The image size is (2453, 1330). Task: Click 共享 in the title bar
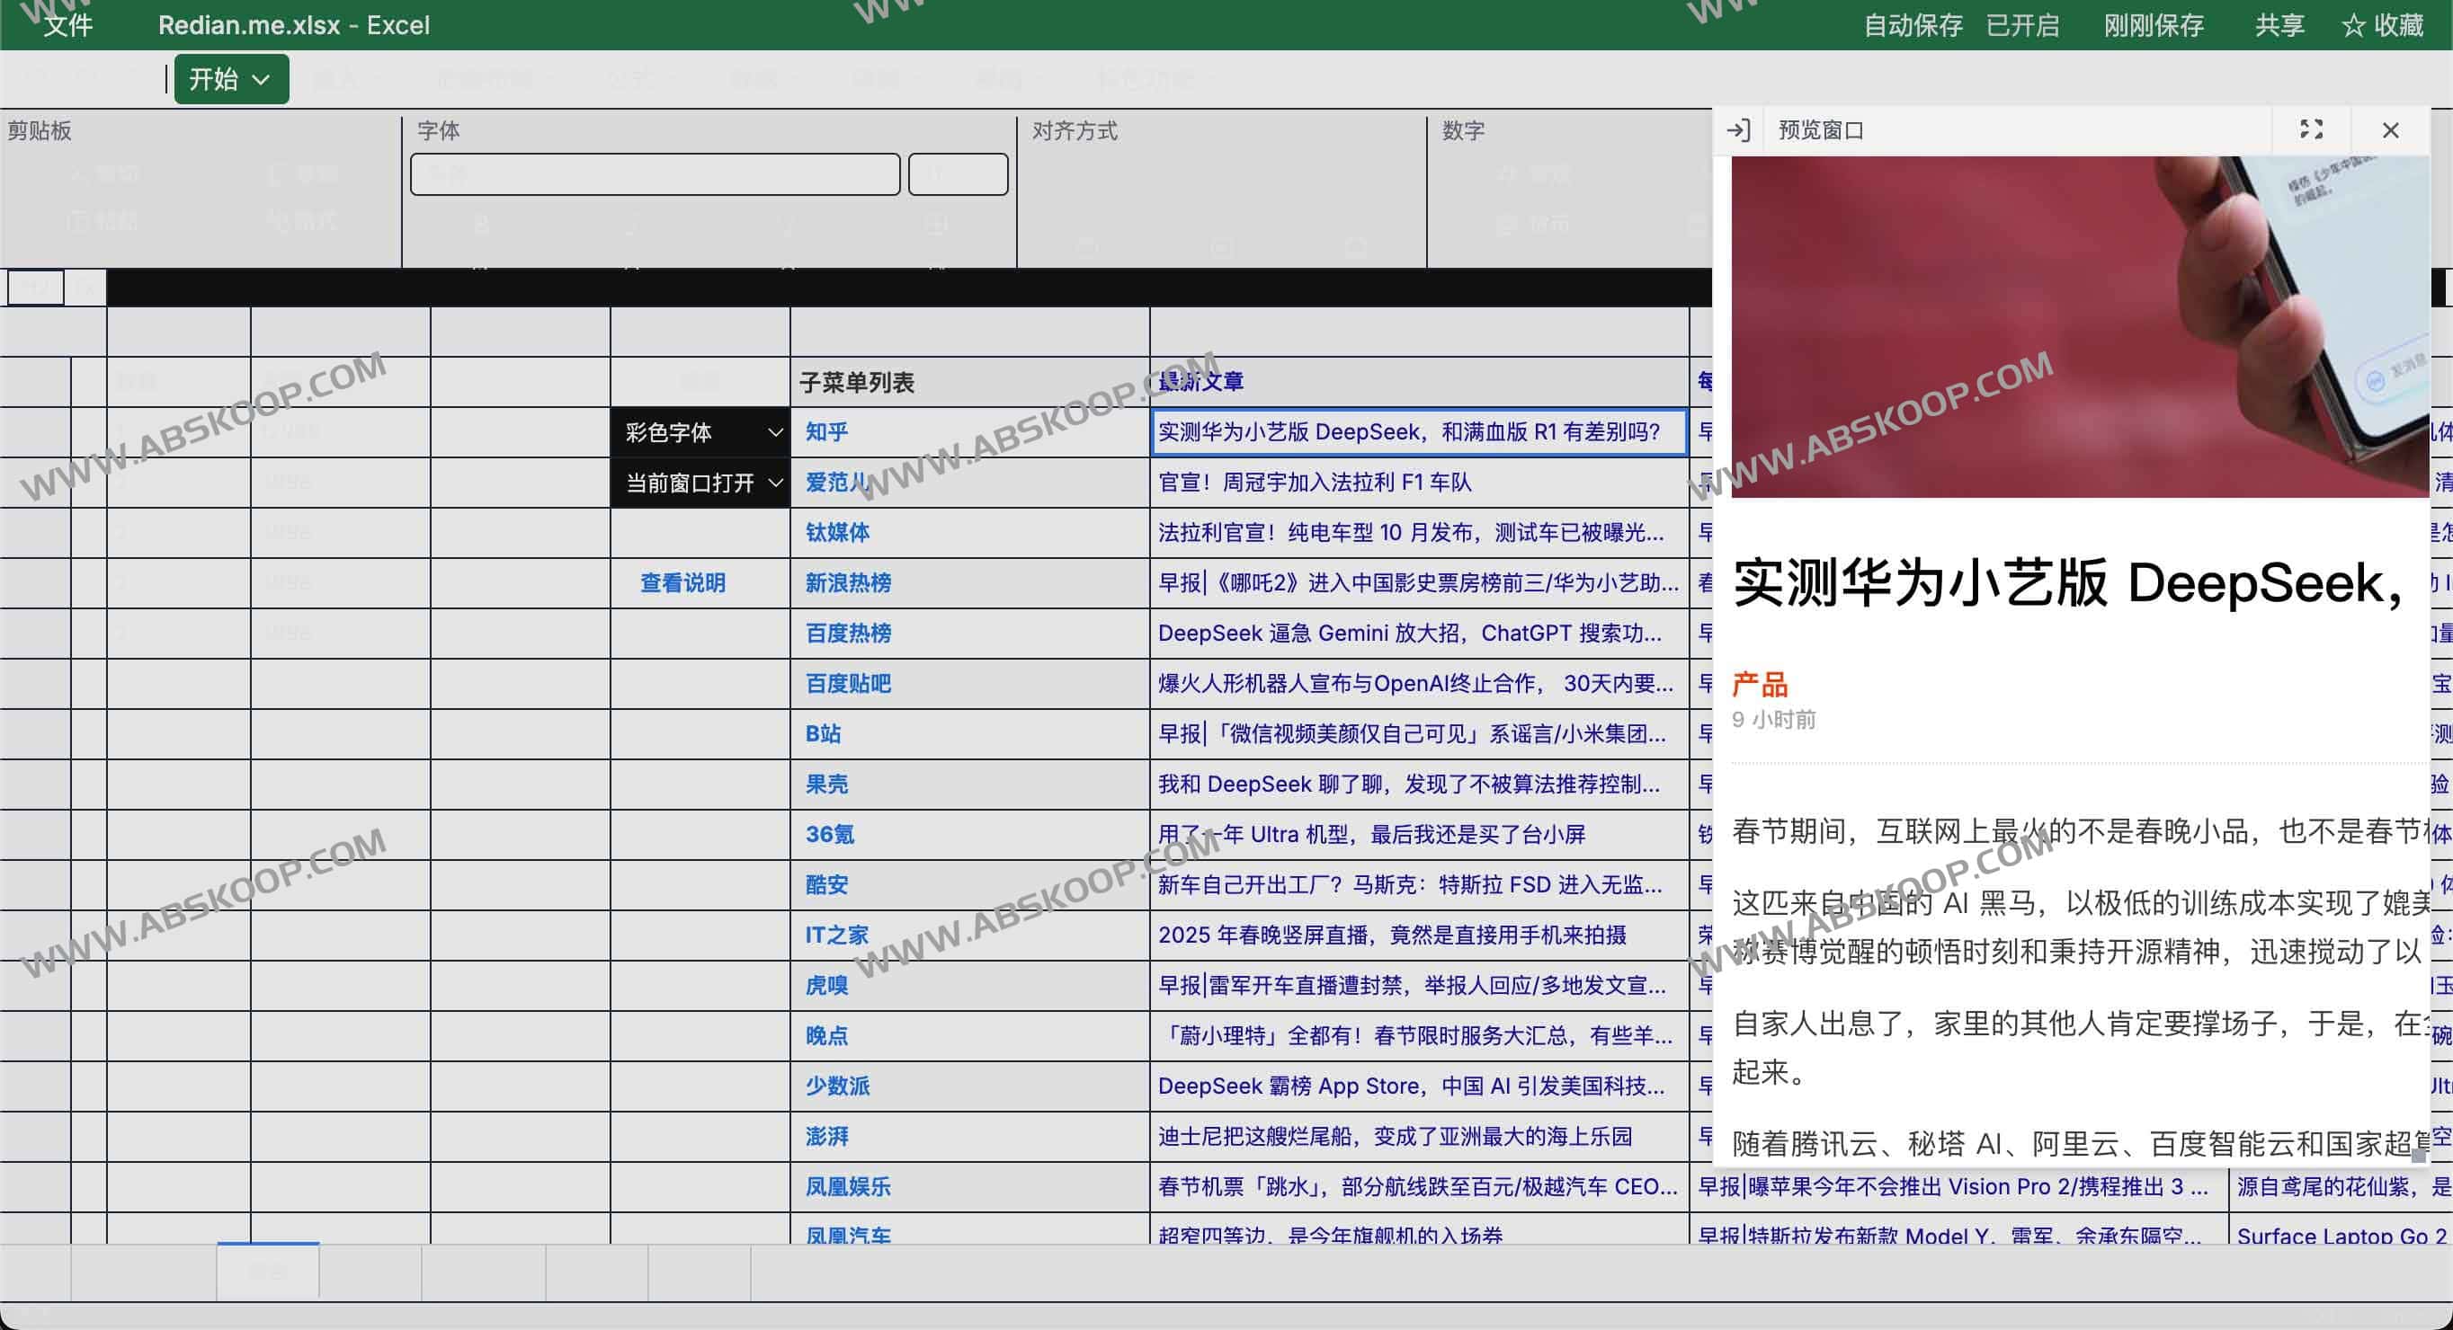click(x=2279, y=26)
